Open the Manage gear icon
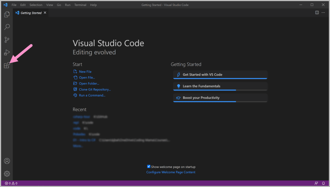The image size is (330, 187). click(x=7, y=174)
